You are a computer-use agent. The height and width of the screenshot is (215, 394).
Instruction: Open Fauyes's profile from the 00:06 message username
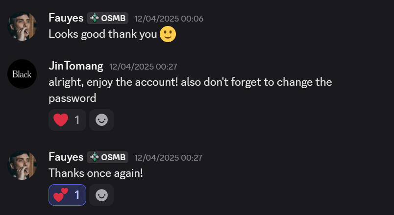[66, 18]
